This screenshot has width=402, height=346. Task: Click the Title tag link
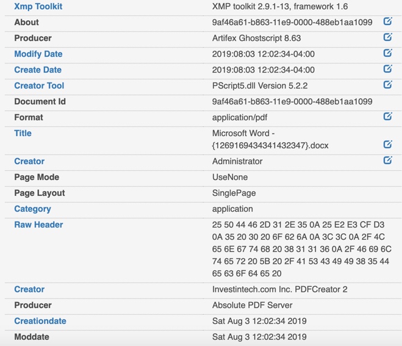coord(23,133)
